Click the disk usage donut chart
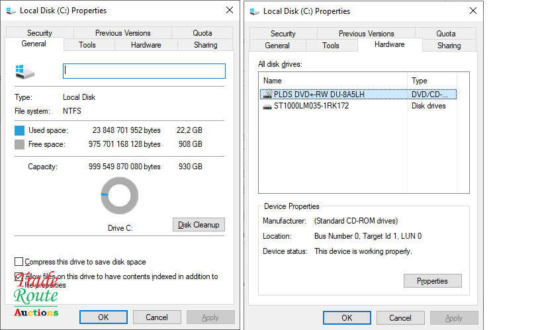Viewport: 542px width, 330px height. coord(120,196)
